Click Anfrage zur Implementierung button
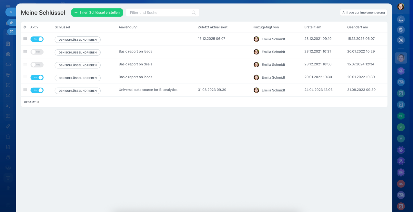This screenshot has width=413, height=212. 363,13
